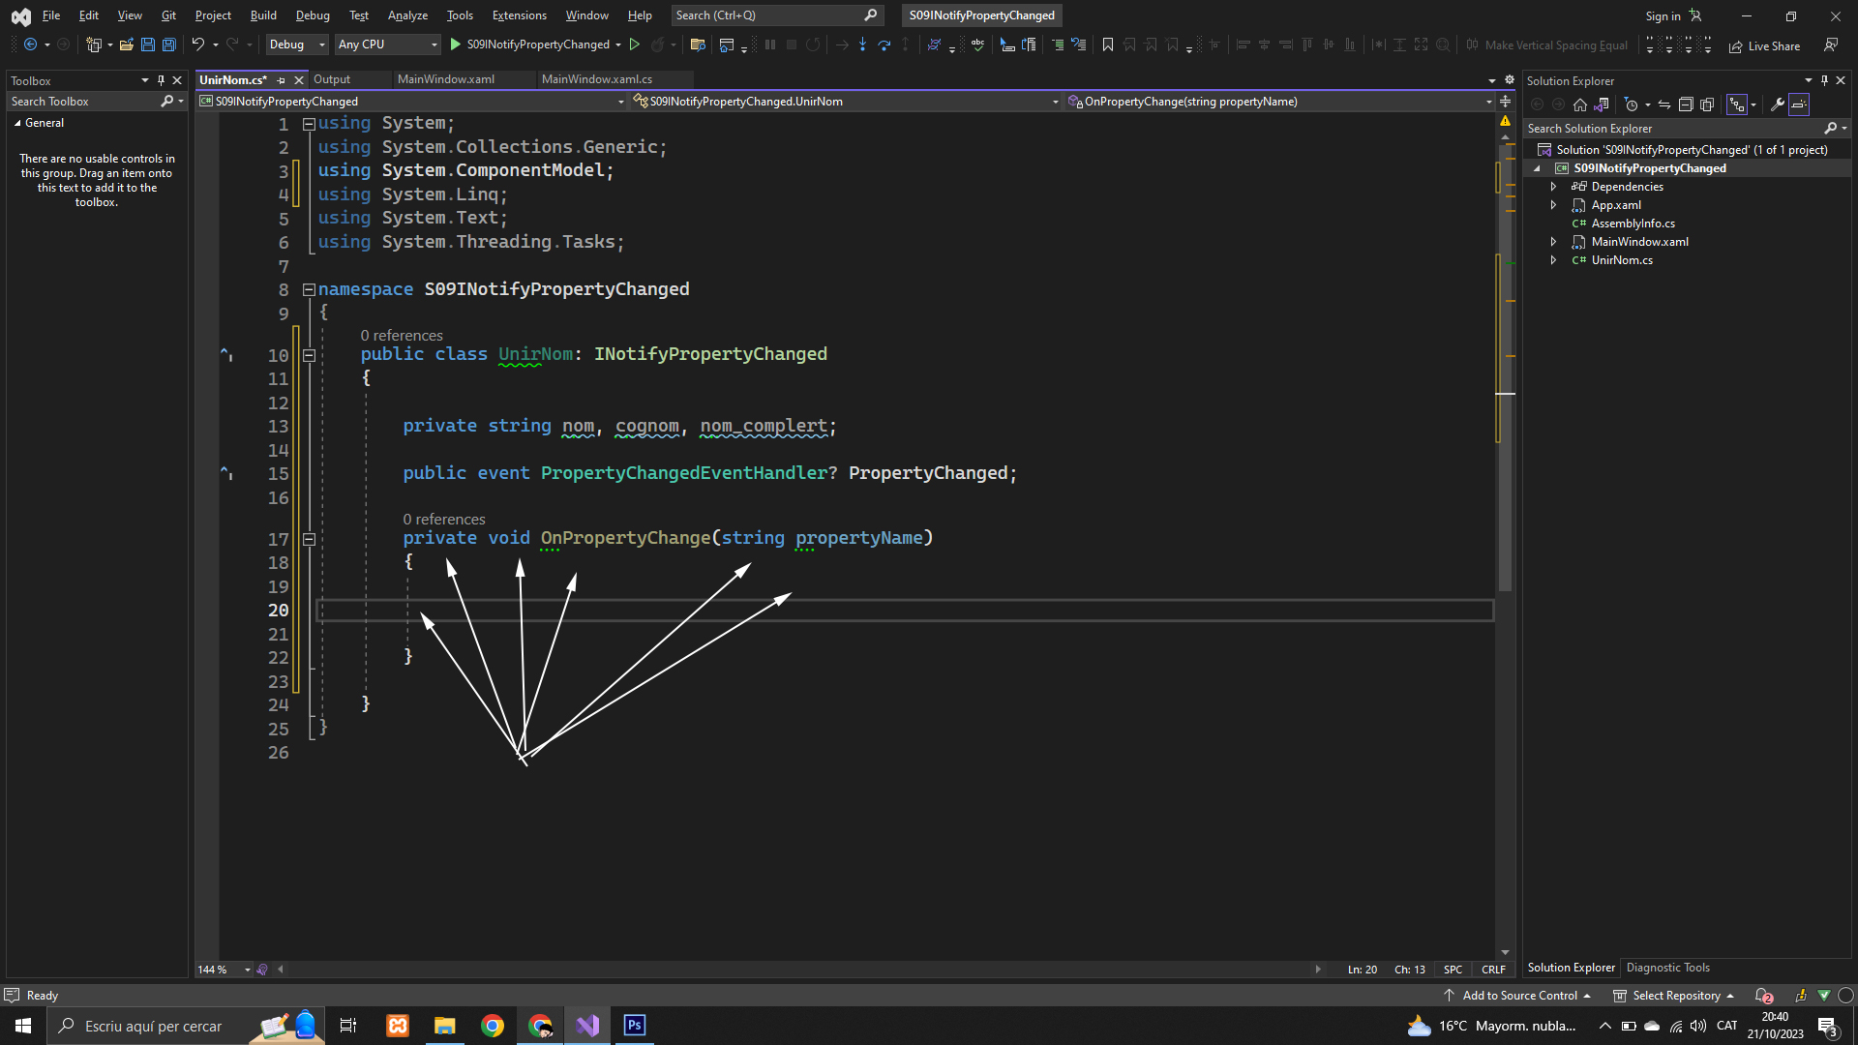The image size is (1858, 1045).
Task: Open the Debug configuration dropdown
Action: (x=297, y=45)
